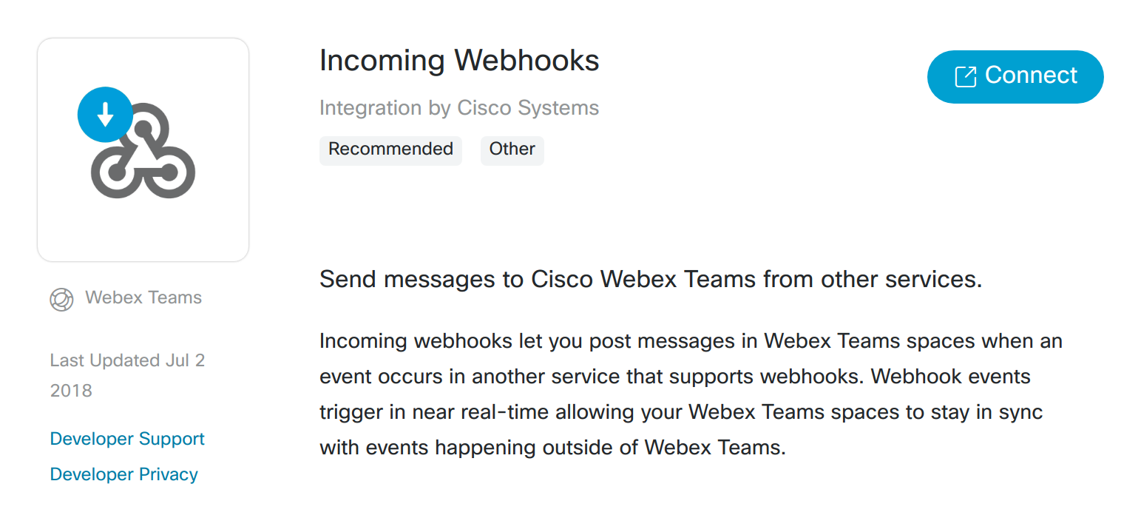This screenshot has width=1141, height=518.
Task: Expand Last Updated details section
Action: 126,374
